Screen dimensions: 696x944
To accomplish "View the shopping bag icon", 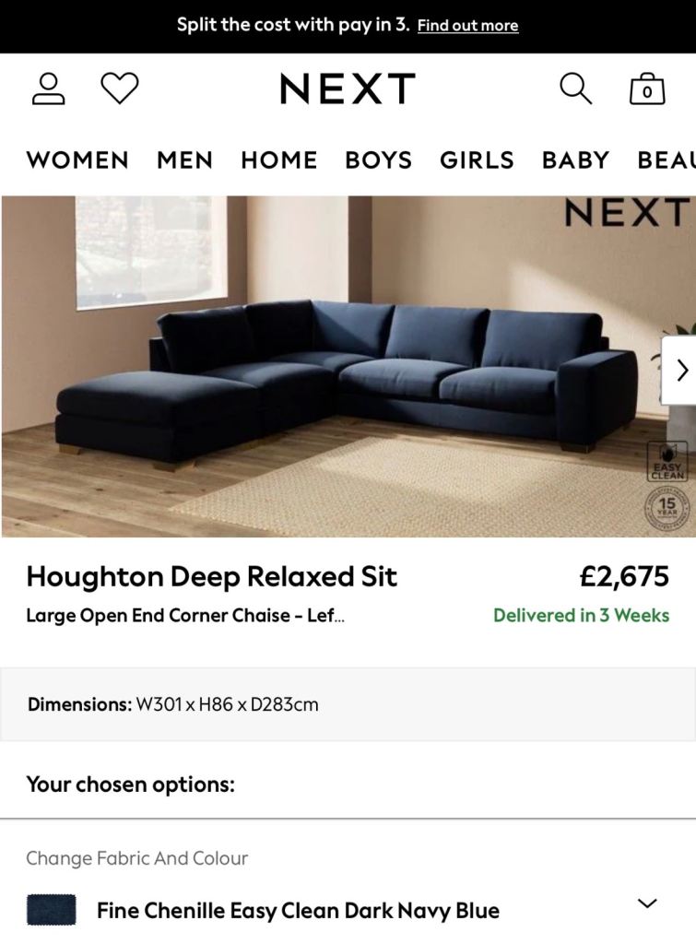I will [647, 89].
